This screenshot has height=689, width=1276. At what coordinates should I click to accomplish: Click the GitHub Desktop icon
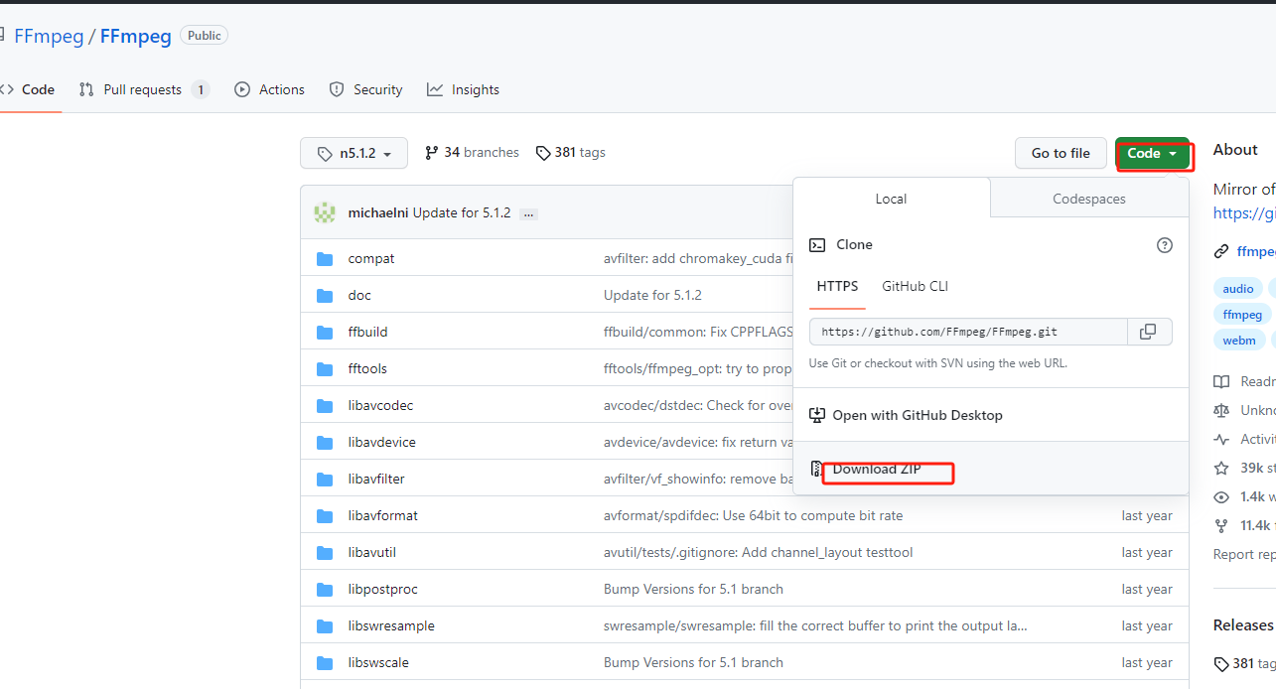coord(817,415)
